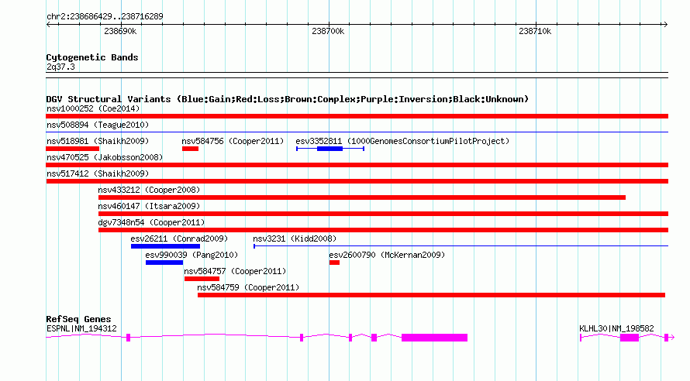Open the esv3352811 (1000GenomesConsortiumPilotProject) label
This screenshot has height=381, width=690.
click(402, 141)
